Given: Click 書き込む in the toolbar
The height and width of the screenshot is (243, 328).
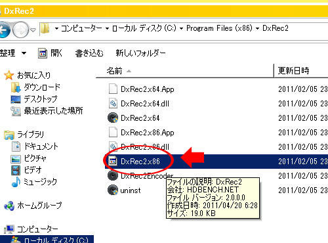Looking at the screenshot, I should coord(89,53).
